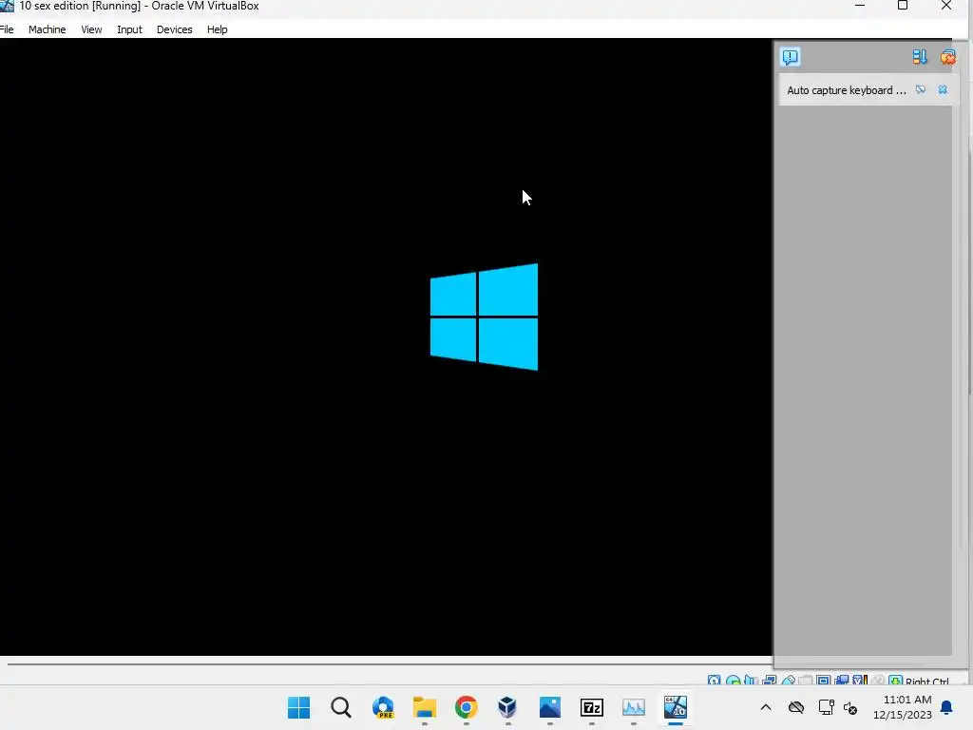Click the audio status bar icon
Image resolution: width=973 pixels, height=730 pixels.
tap(751, 681)
